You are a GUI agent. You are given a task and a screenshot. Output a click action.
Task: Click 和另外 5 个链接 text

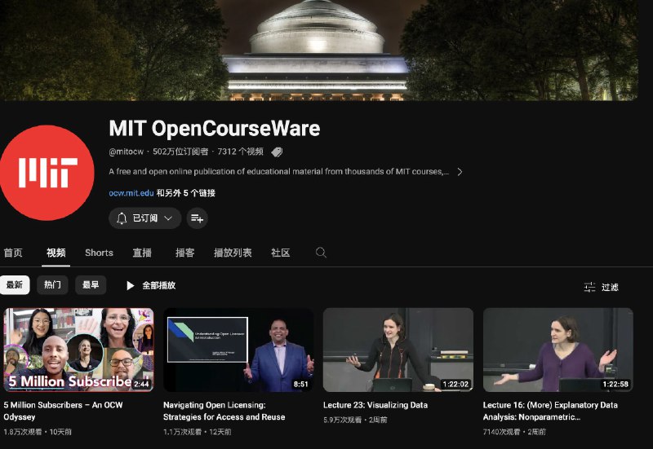tap(186, 193)
